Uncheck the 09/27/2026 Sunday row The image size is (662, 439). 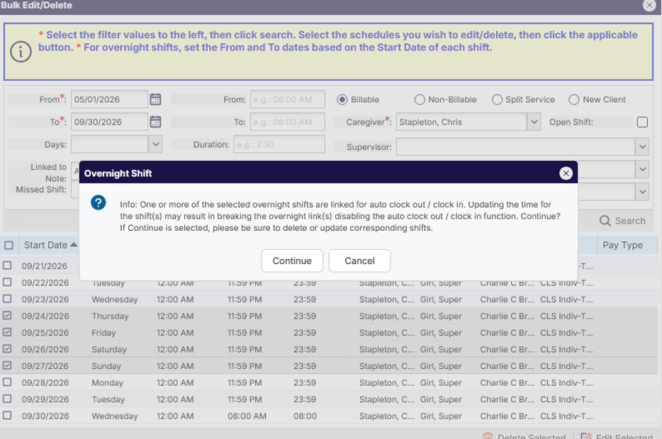[7, 365]
